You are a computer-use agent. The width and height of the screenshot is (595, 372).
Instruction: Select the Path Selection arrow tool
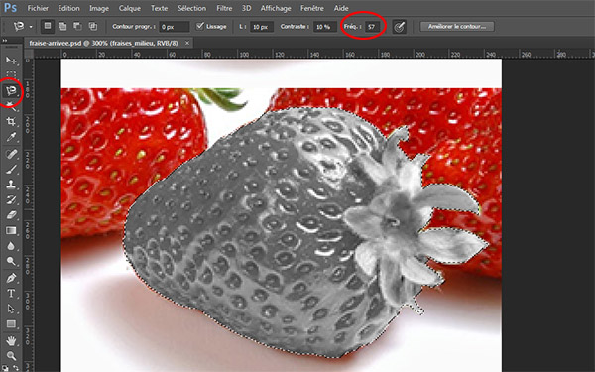11,309
